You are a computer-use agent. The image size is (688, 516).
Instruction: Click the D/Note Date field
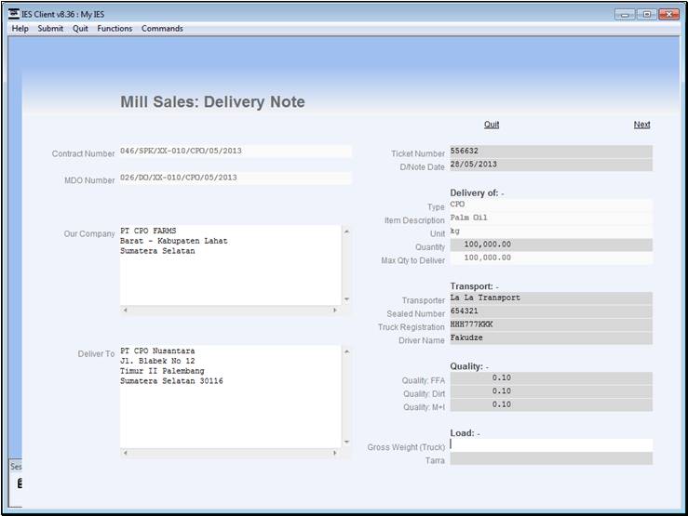[551, 165]
